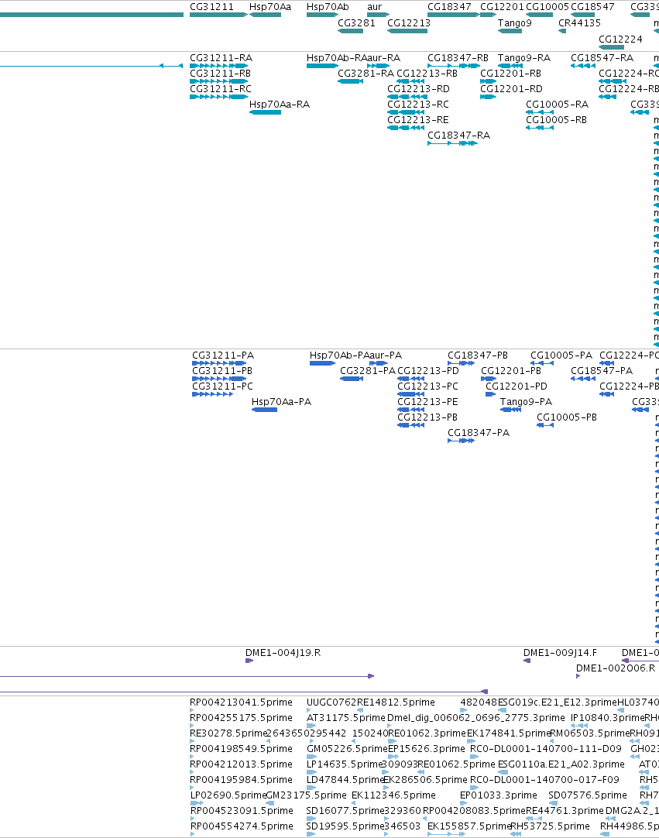Image resolution: width=659 pixels, height=838 pixels.
Task: Open the CG12213 gene label
Action: tap(409, 23)
